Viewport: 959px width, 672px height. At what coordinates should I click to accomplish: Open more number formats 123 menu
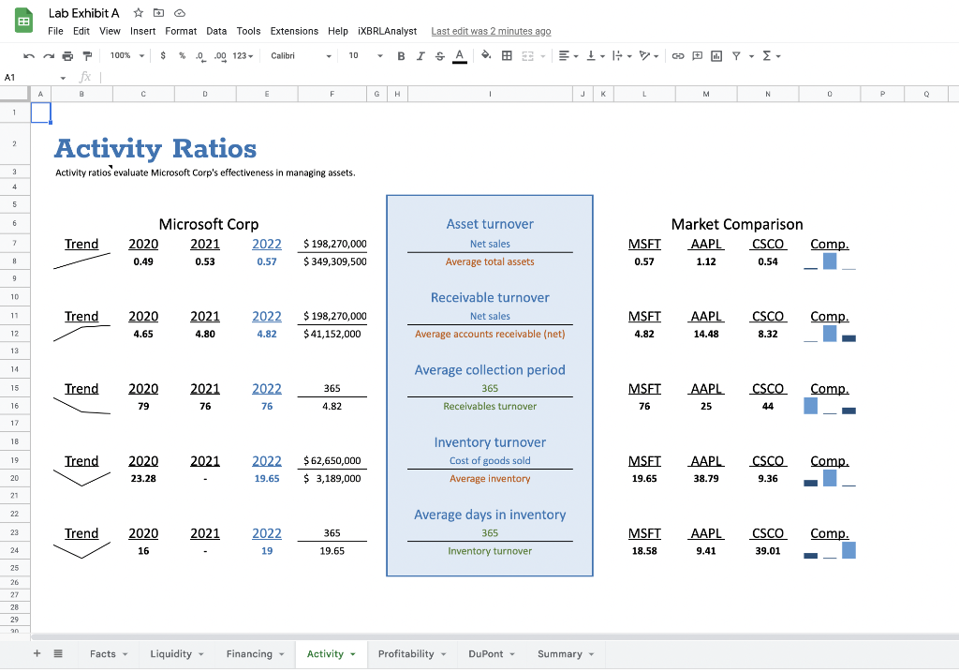coord(243,55)
